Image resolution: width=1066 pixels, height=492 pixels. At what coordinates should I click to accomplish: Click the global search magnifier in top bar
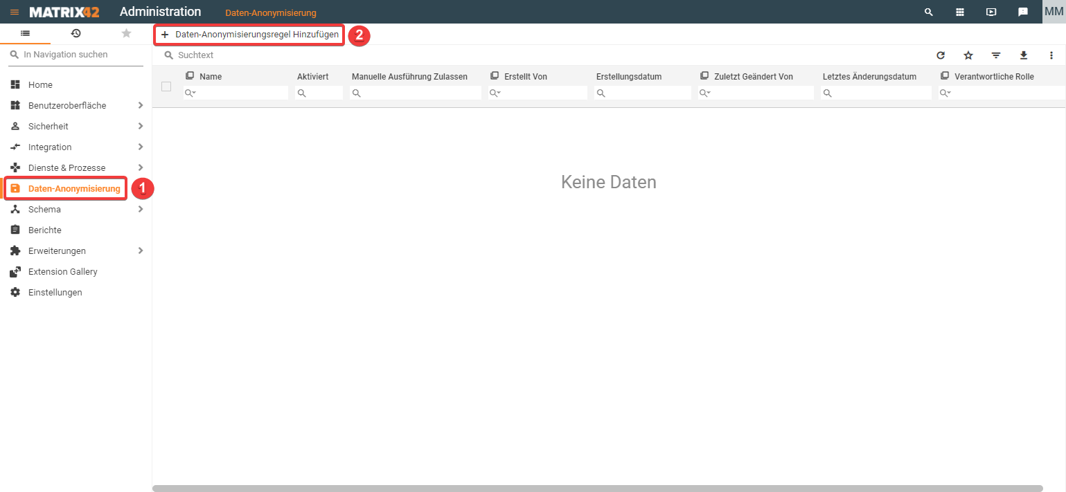tap(929, 12)
